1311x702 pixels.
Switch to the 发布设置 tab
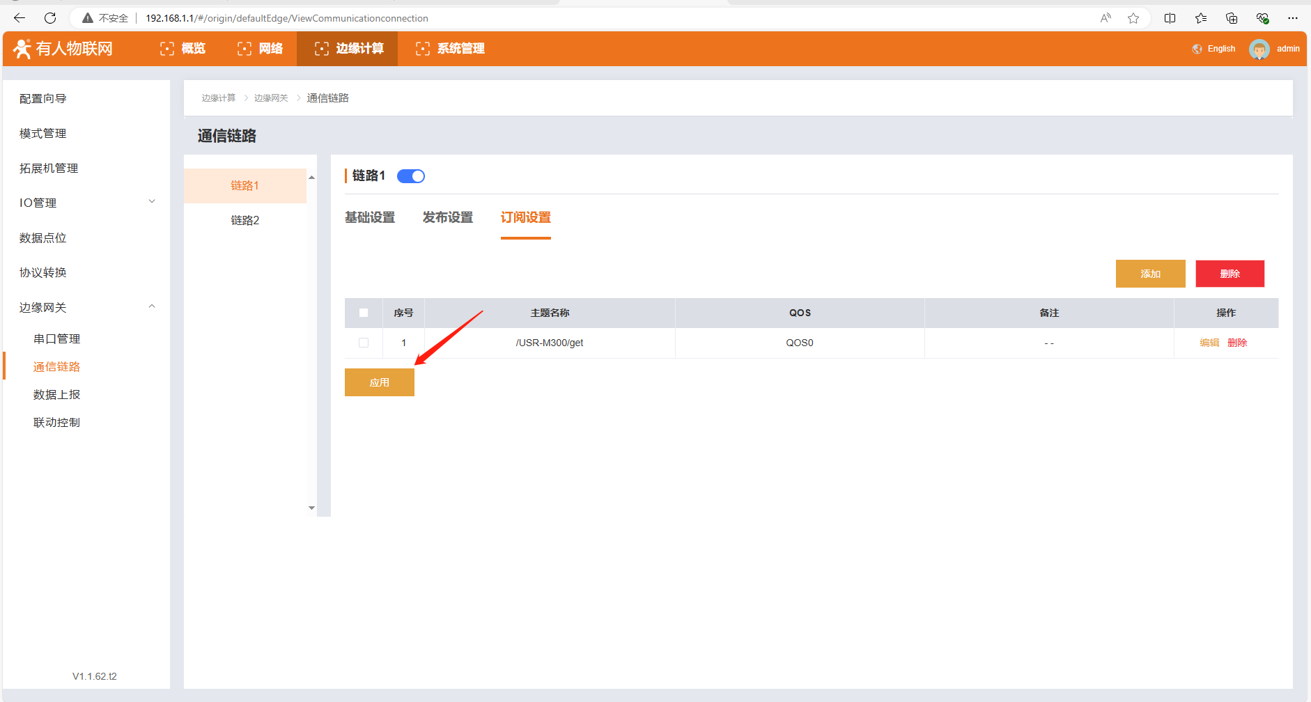click(x=447, y=217)
